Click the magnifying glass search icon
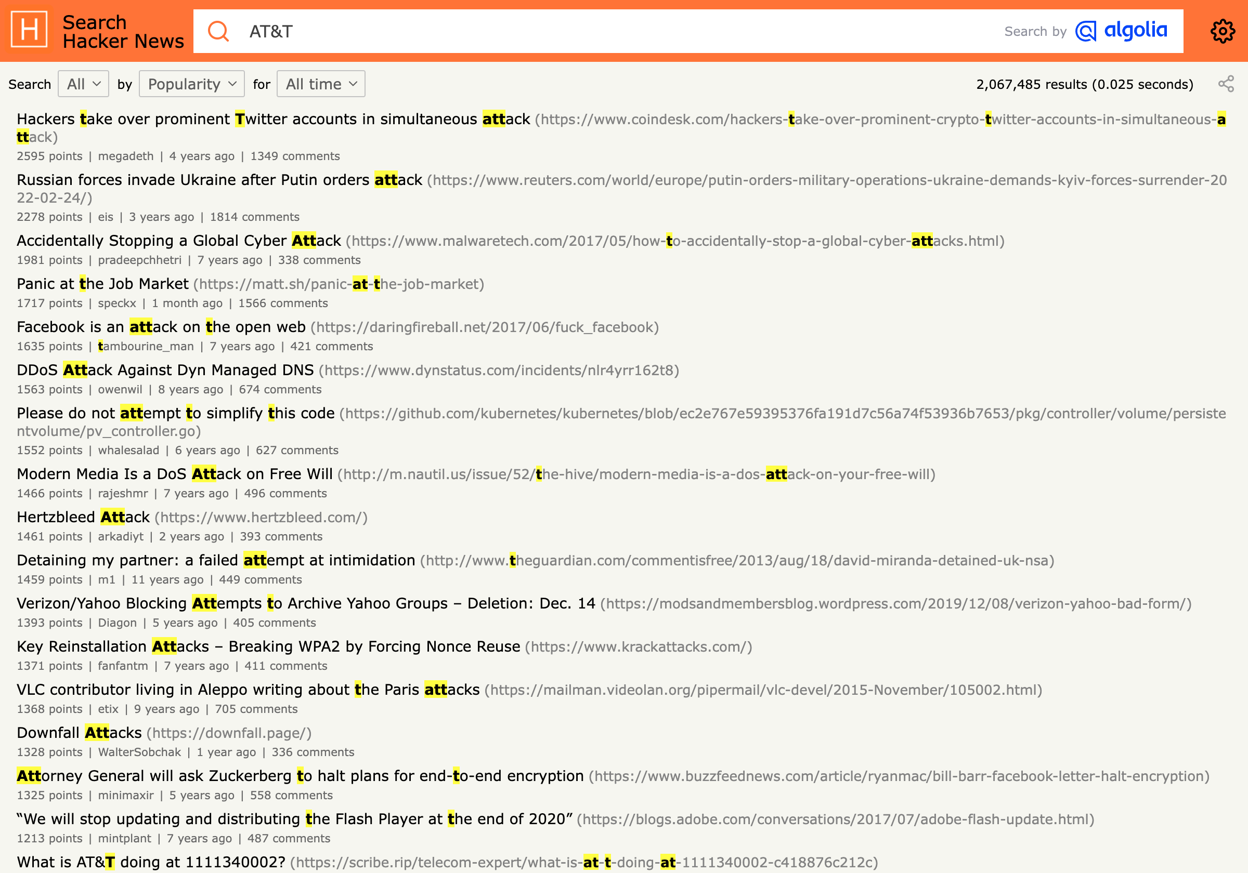 click(x=218, y=31)
